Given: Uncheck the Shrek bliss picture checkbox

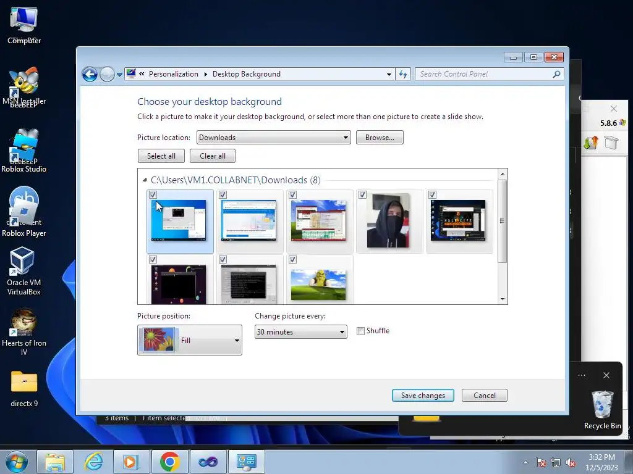Looking at the screenshot, I should (x=292, y=260).
